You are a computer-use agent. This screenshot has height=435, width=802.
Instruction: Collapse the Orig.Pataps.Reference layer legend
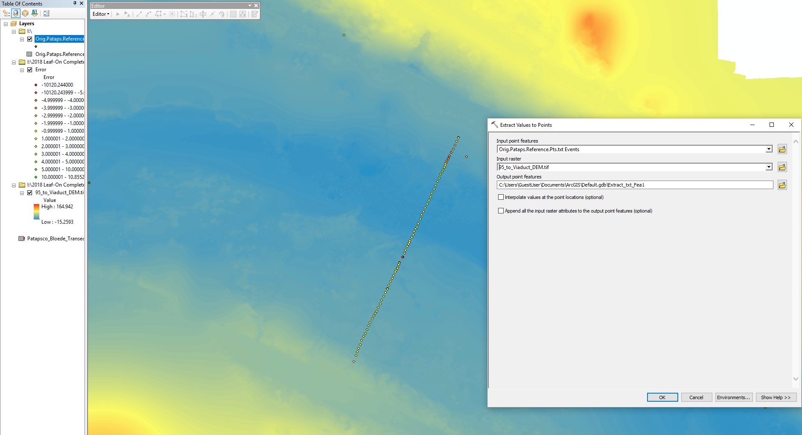tap(22, 39)
